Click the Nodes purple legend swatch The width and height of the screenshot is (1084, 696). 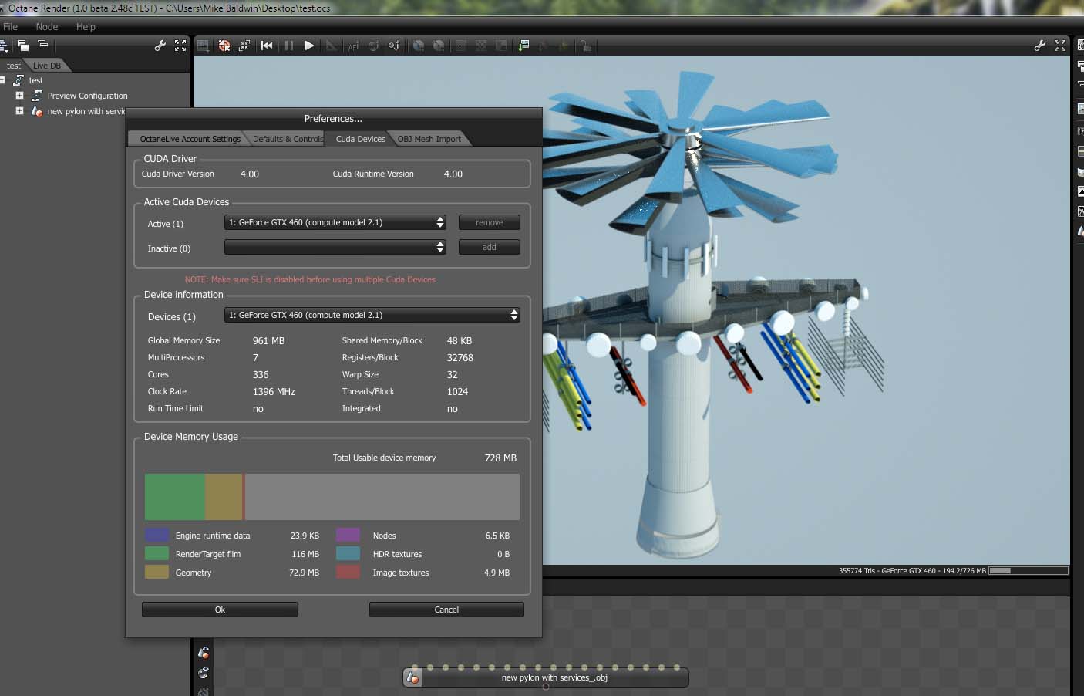point(348,535)
